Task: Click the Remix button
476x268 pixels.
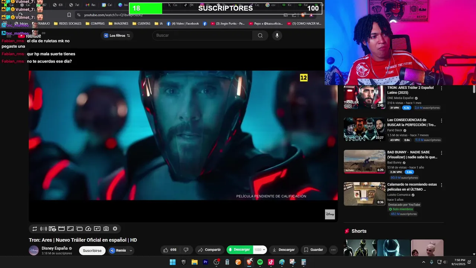Action: tap(118, 251)
